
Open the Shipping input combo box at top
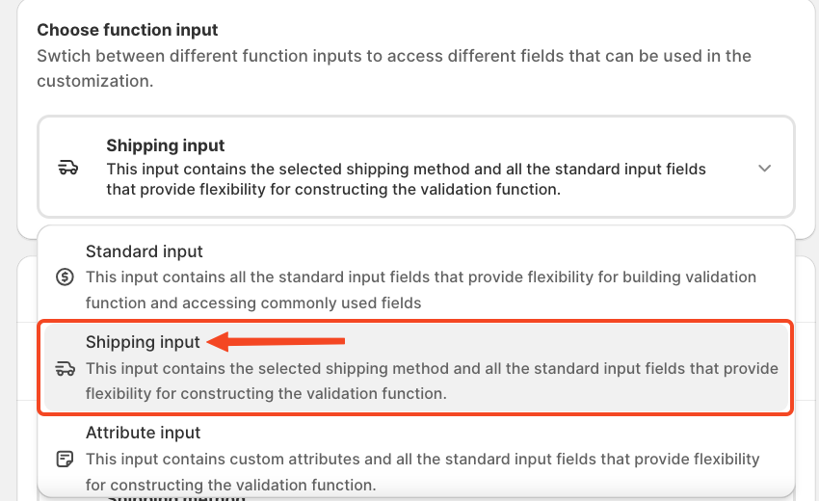tap(415, 168)
